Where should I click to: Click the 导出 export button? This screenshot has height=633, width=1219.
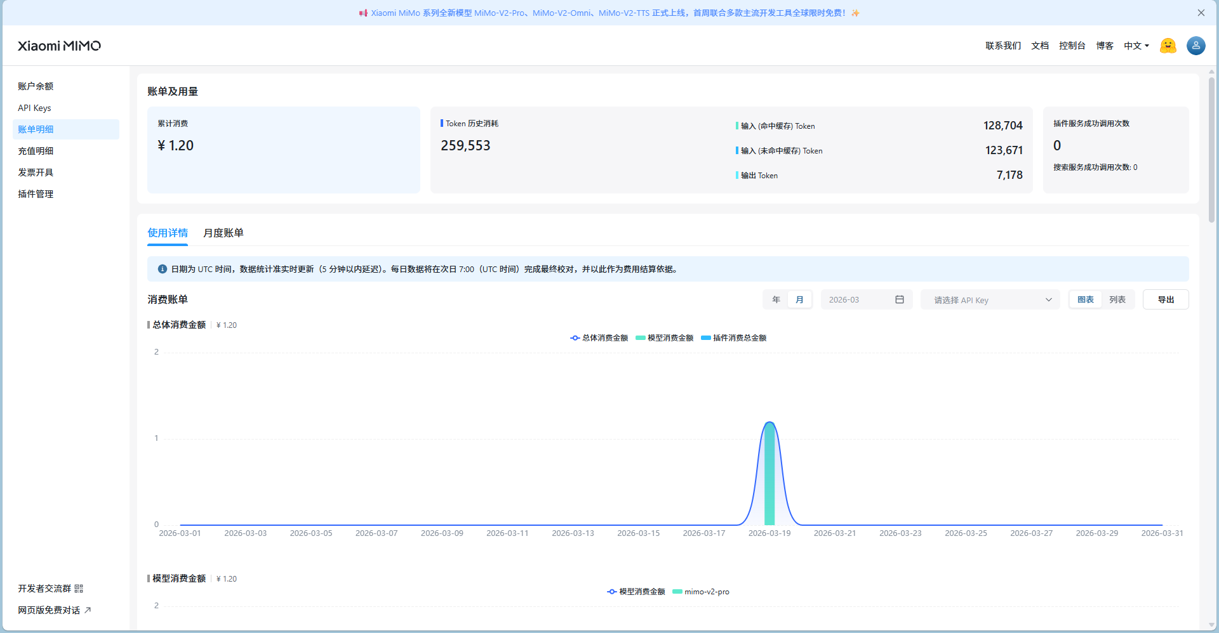tap(1166, 300)
